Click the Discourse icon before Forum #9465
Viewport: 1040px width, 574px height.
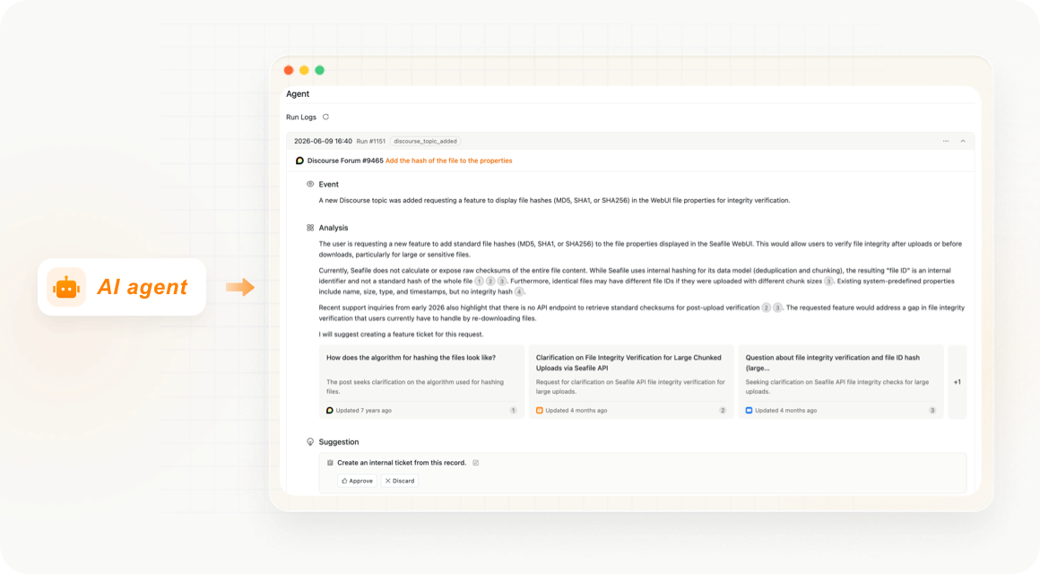(x=299, y=161)
